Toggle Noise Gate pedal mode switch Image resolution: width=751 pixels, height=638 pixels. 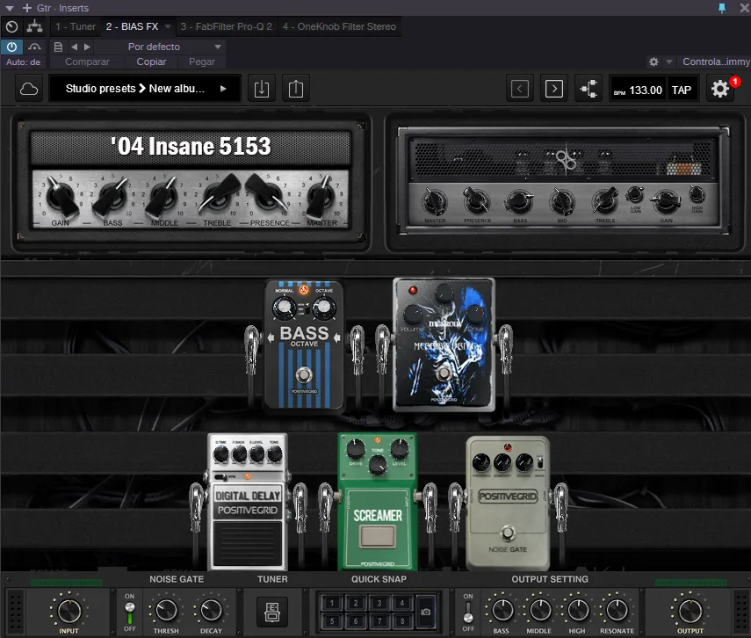pos(540,462)
